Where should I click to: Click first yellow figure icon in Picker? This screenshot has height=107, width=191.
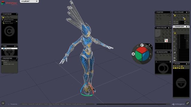[174, 66]
